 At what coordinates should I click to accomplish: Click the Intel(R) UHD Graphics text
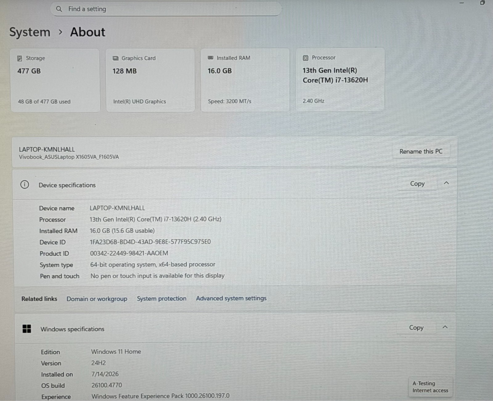coord(140,101)
